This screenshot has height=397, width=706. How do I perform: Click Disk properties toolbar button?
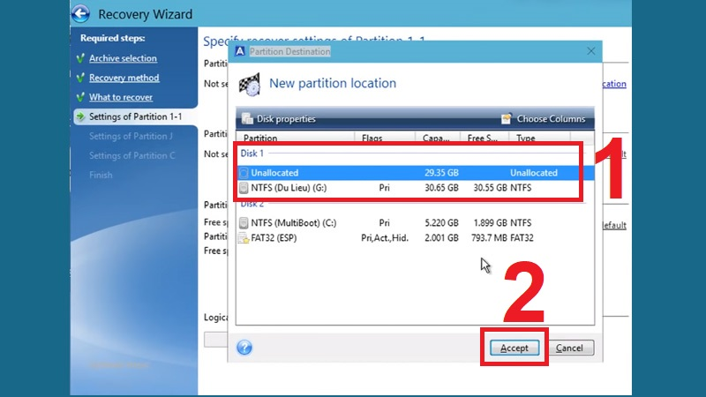pos(279,119)
